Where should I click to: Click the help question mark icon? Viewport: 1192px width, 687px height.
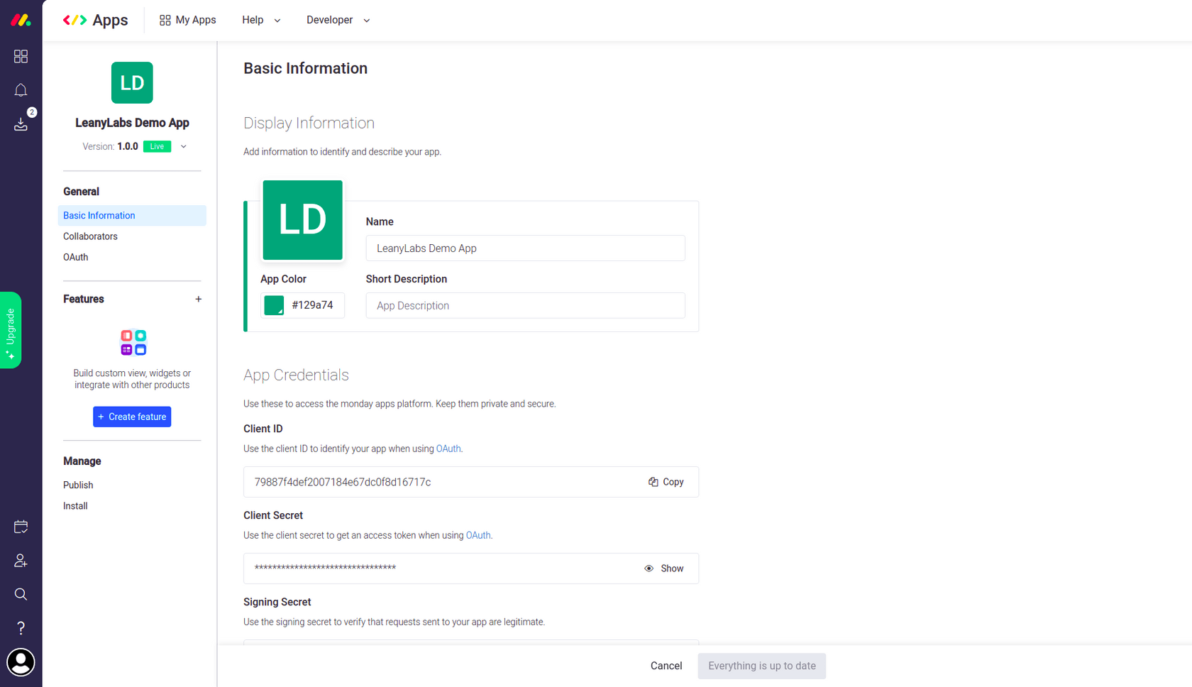21,627
